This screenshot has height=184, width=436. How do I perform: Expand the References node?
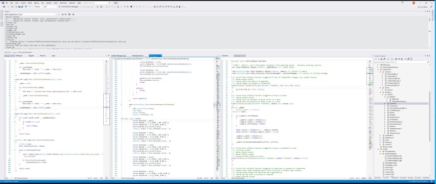(x=378, y=65)
